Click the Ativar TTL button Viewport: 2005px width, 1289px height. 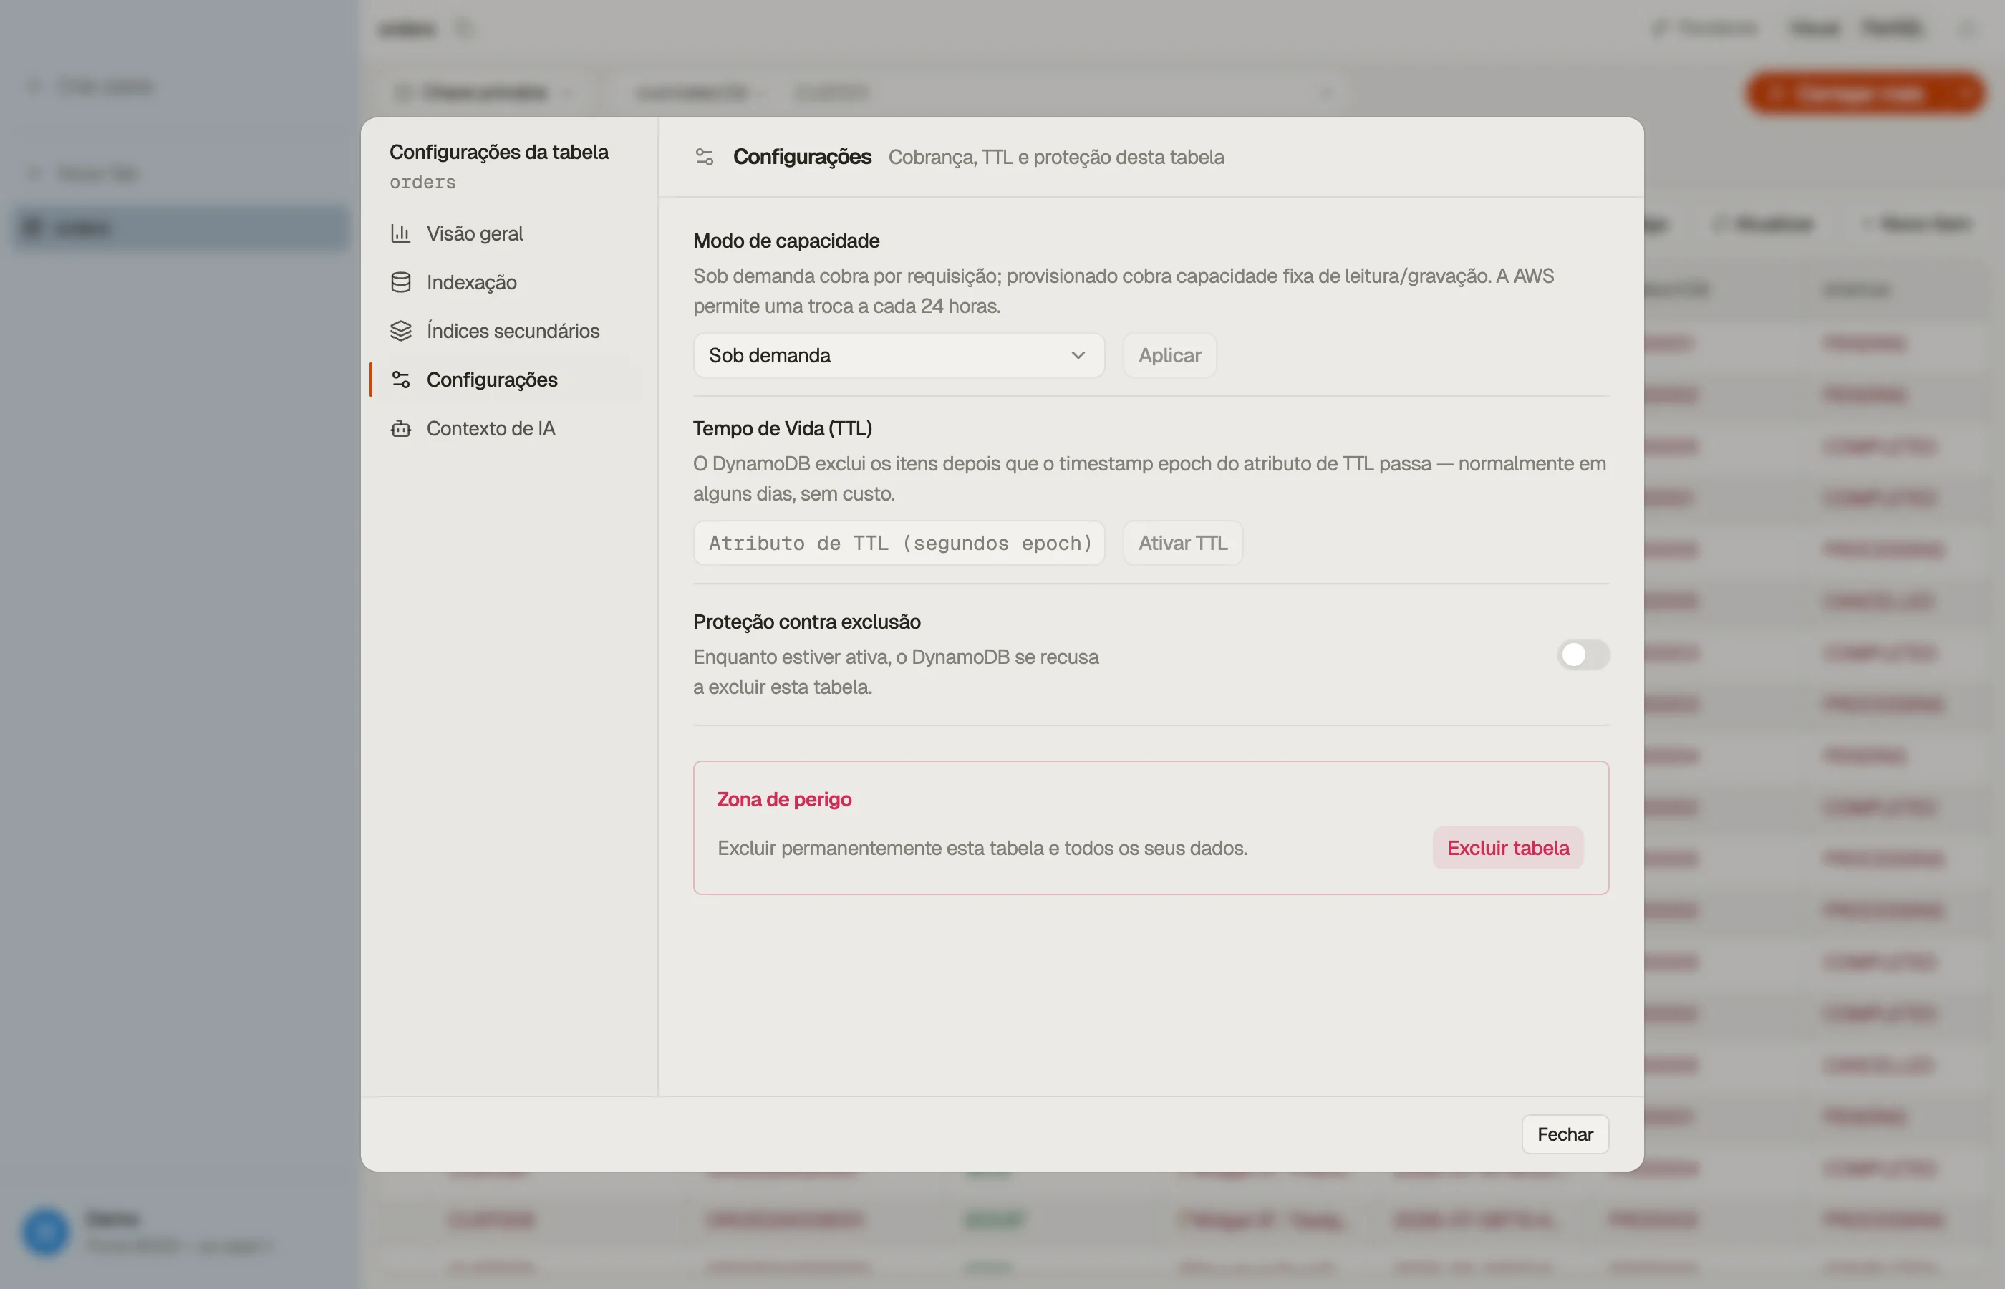point(1182,542)
